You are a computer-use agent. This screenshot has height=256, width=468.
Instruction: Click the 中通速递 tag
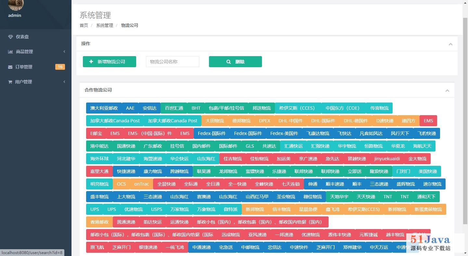pos(201,247)
